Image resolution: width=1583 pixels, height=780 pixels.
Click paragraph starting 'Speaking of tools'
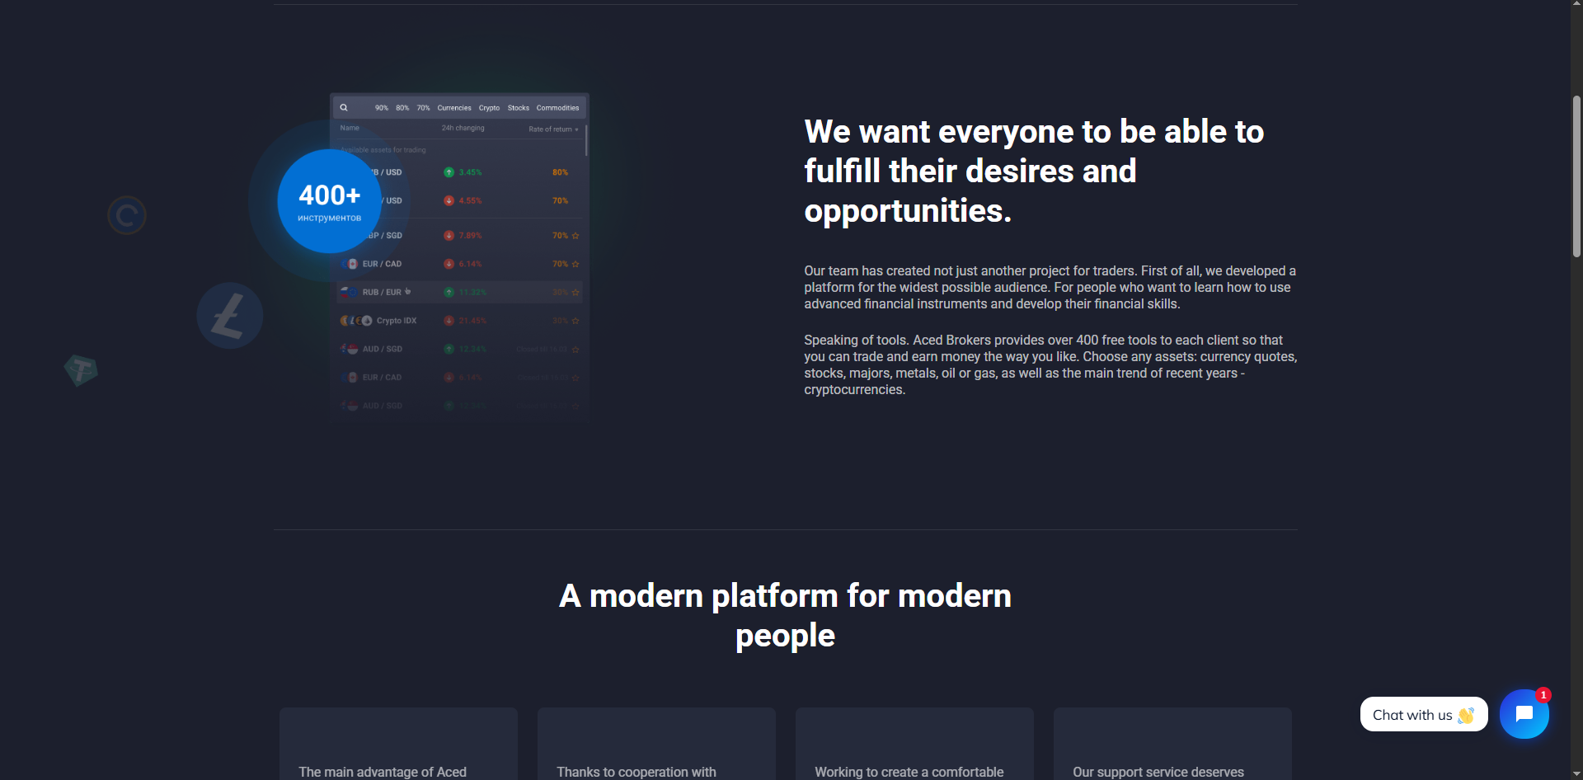[x=1050, y=364]
